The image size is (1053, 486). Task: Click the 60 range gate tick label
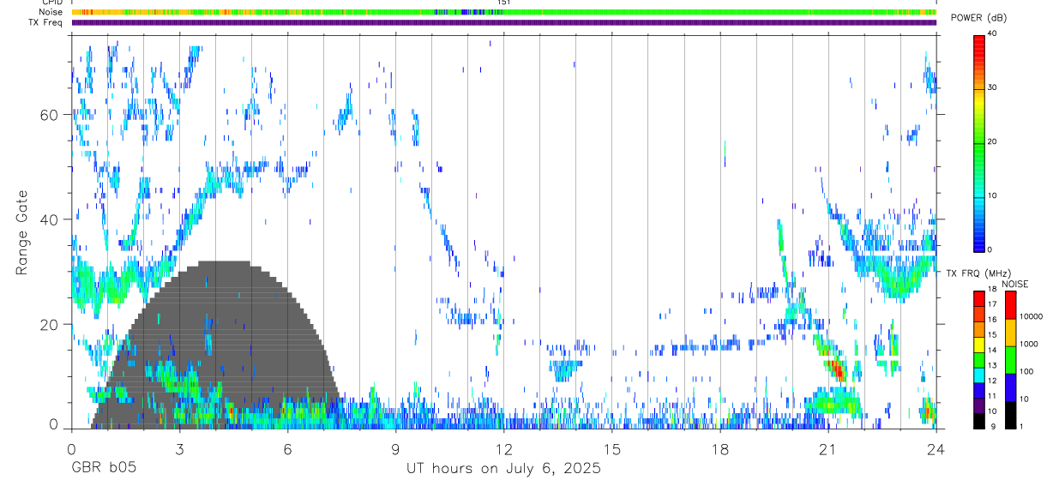(x=51, y=115)
